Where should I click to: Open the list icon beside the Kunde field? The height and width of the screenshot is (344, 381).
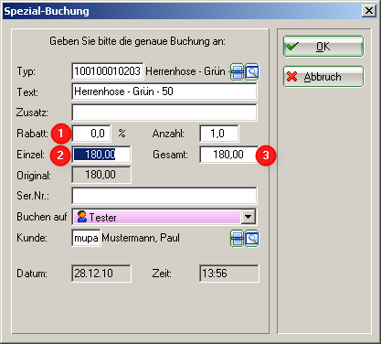237,239
